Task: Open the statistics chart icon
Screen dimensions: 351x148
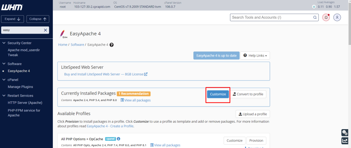Action: tap(344, 140)
